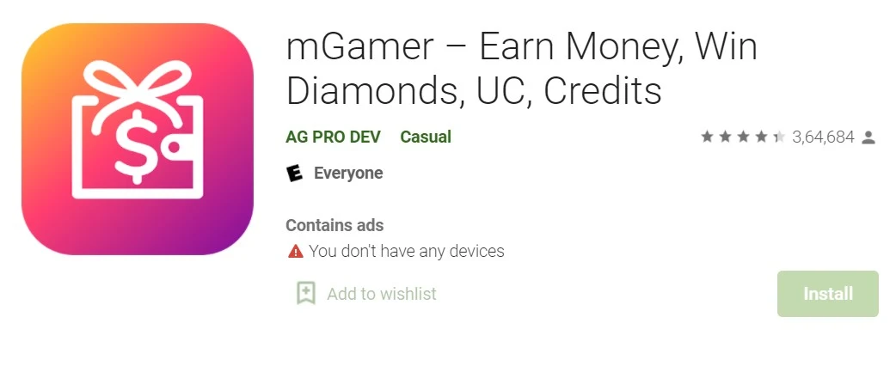Viewport: 896px width, 366px height.
Task: Click the ESRB E content rating icon
Action: pos(294,173)
